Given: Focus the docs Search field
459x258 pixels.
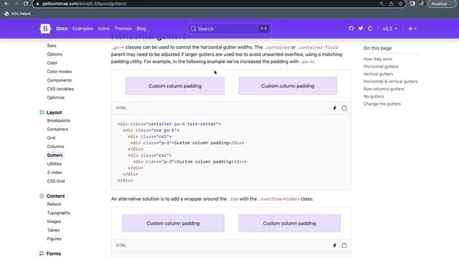Looking at the screenshot, I should 229,29.
